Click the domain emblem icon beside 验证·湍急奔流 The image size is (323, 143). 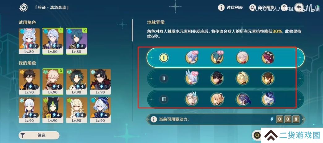[x=23, y=8]
